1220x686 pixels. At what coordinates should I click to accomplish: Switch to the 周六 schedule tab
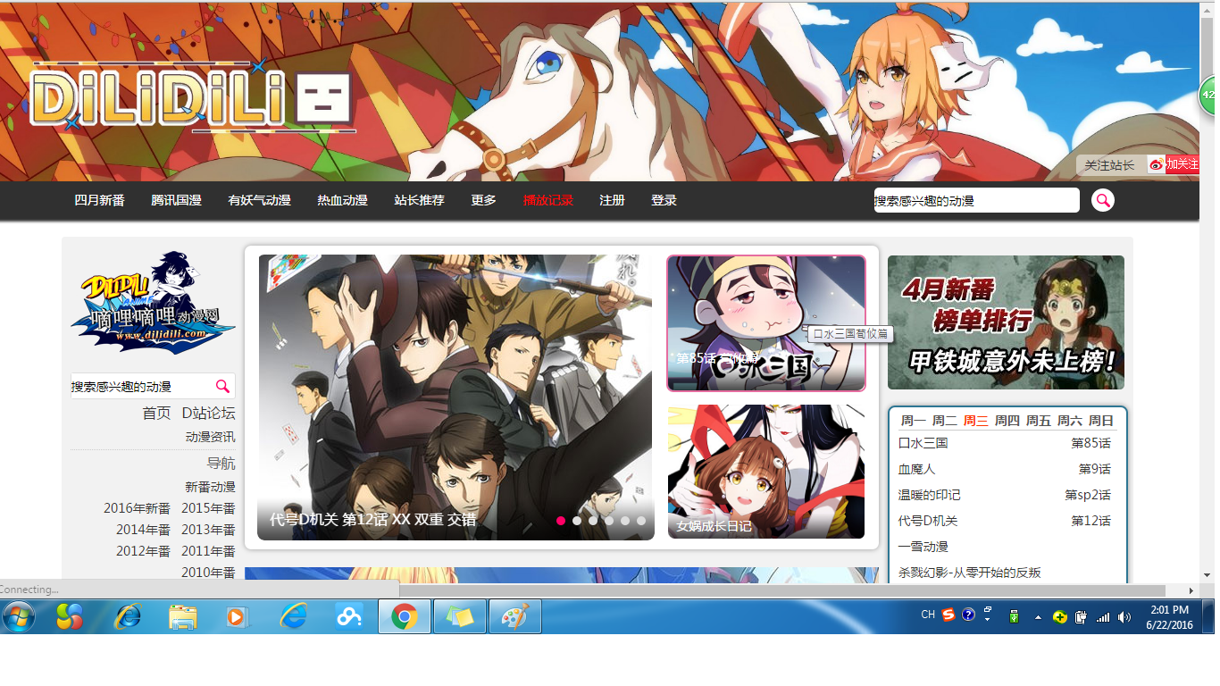[1069, 421]
